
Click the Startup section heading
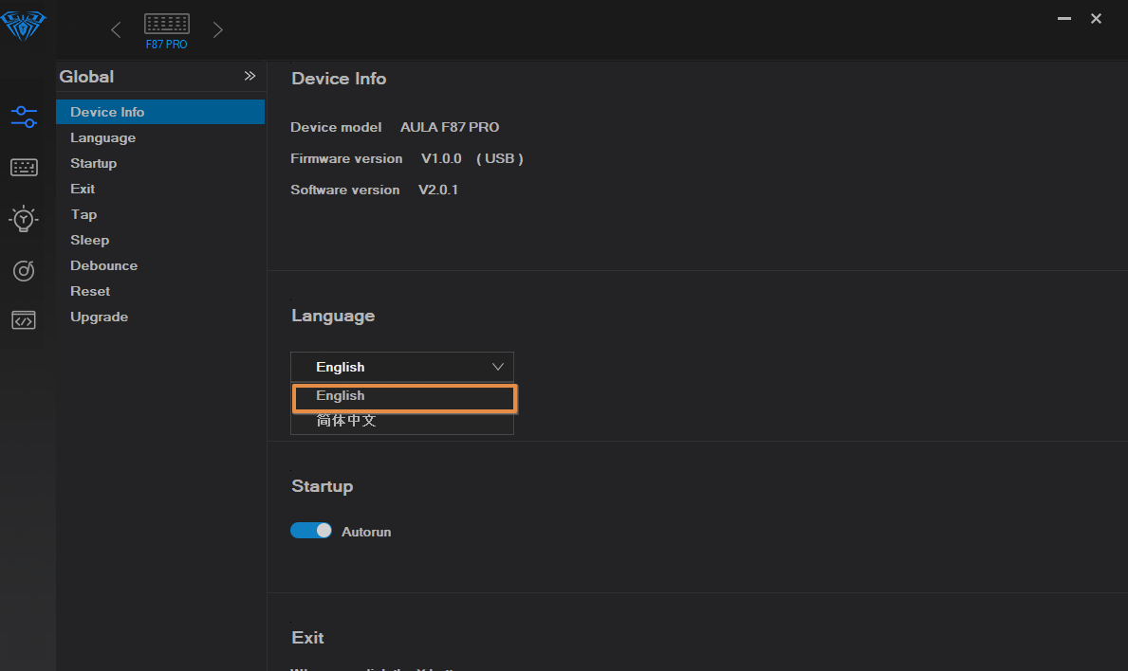323,486
